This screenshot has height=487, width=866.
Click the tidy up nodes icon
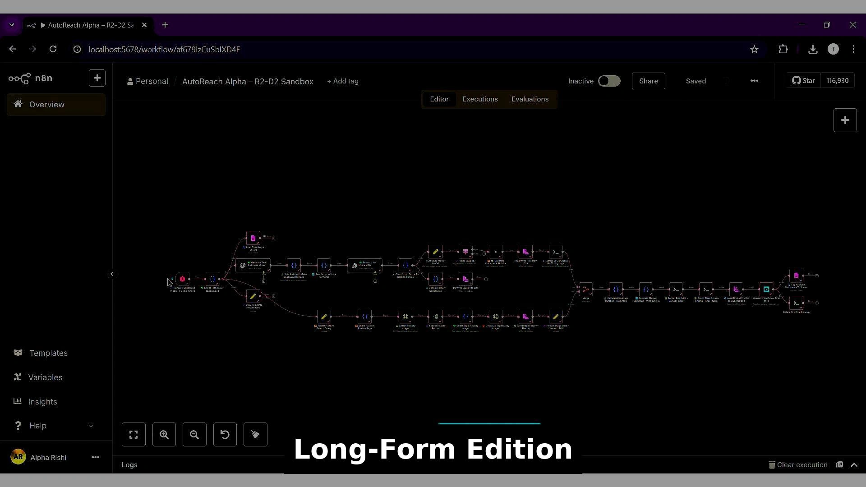click(x=255, y=435)
